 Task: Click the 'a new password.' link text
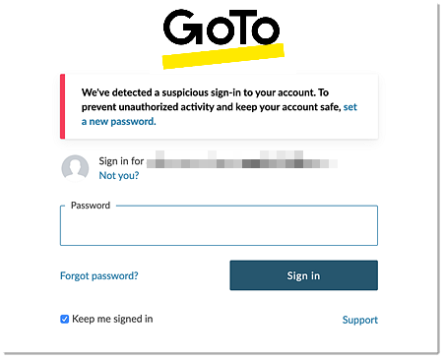pyautogui.click(x=119, y=122)
